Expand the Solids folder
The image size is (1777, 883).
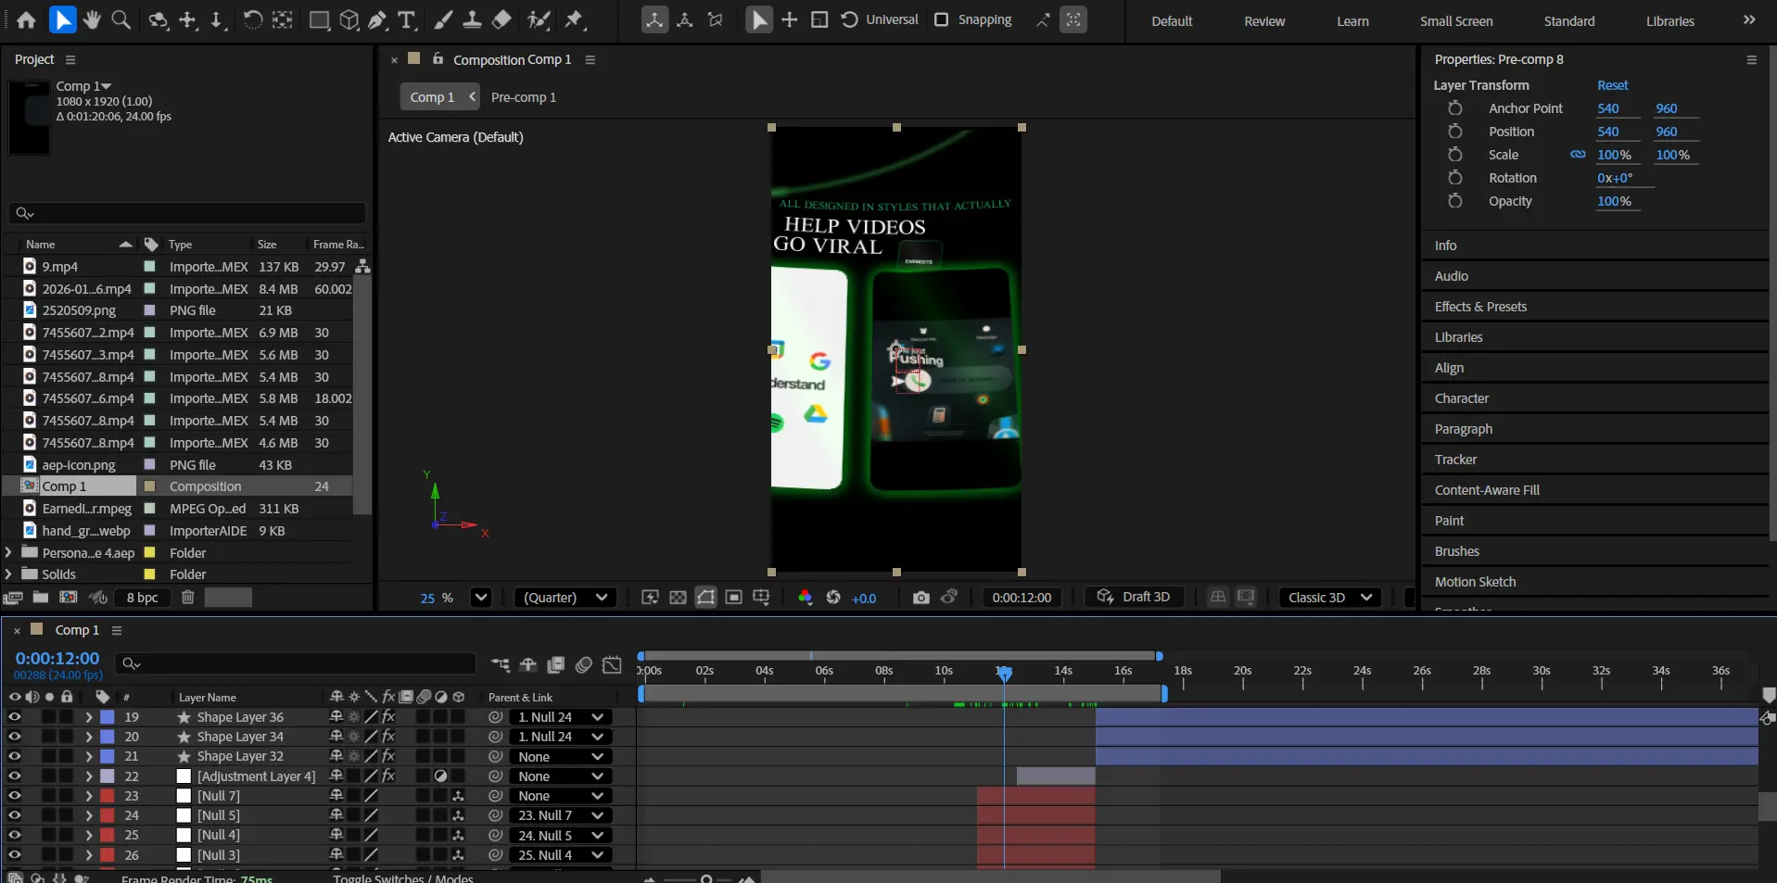pyautogui.click(x=9, y=574)
